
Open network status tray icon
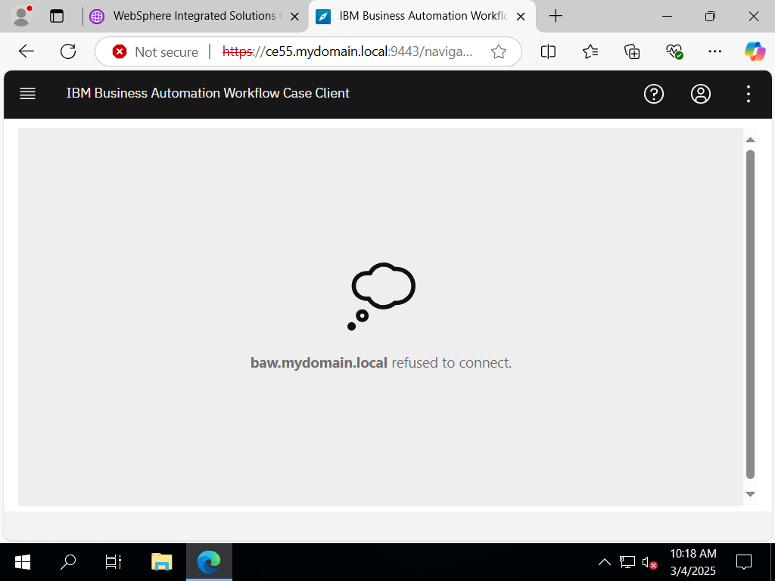click(x=627, y=562)
